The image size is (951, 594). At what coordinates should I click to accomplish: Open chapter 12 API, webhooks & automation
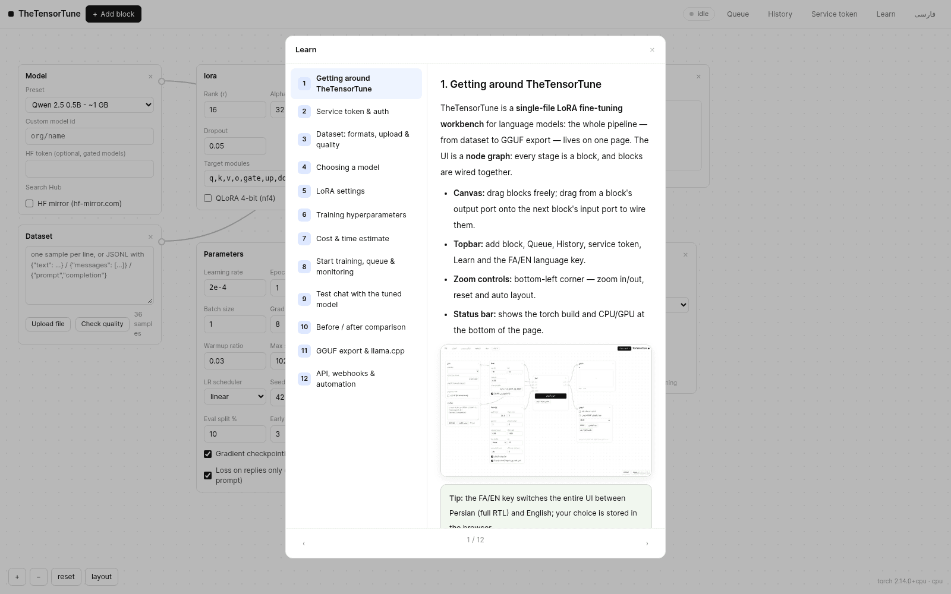point(357,379)
